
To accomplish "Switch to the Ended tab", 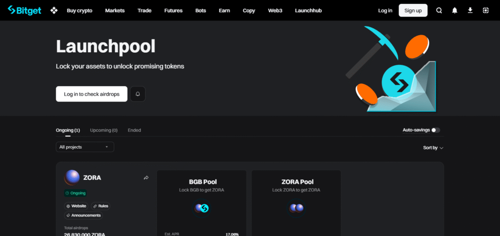I will coord(134,130).
